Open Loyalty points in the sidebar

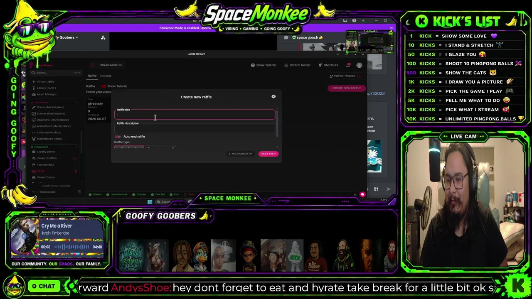coord(46,152)
